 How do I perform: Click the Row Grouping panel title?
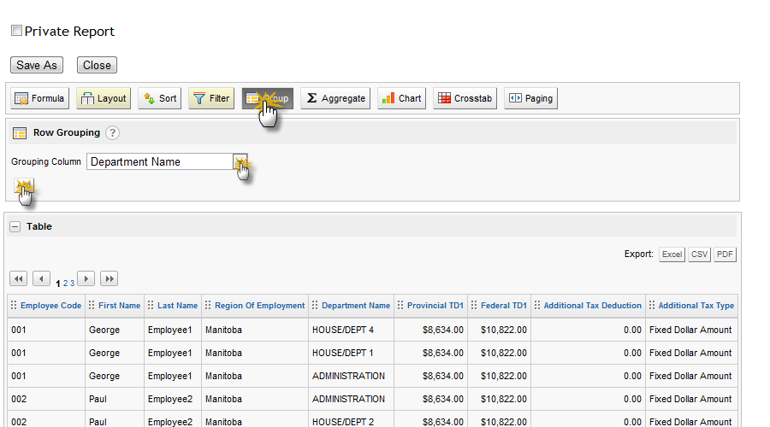click(x=67, y=133)
